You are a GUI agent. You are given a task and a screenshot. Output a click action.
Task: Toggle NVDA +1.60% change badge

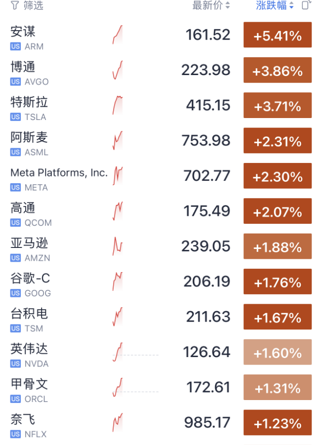click(277, 352)
